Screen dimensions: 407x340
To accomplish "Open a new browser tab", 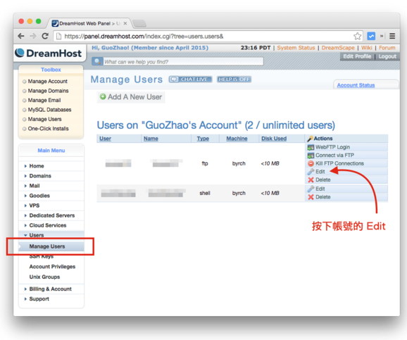I will pyautogui.click(x=139, y=24).
